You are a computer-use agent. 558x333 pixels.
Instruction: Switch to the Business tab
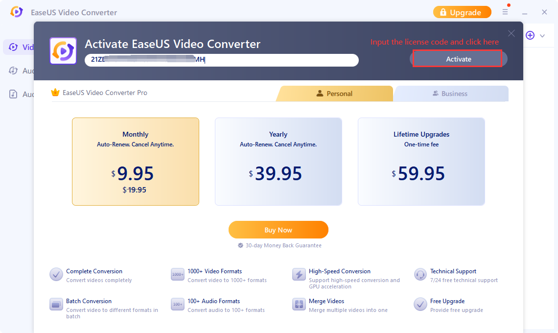450,94
